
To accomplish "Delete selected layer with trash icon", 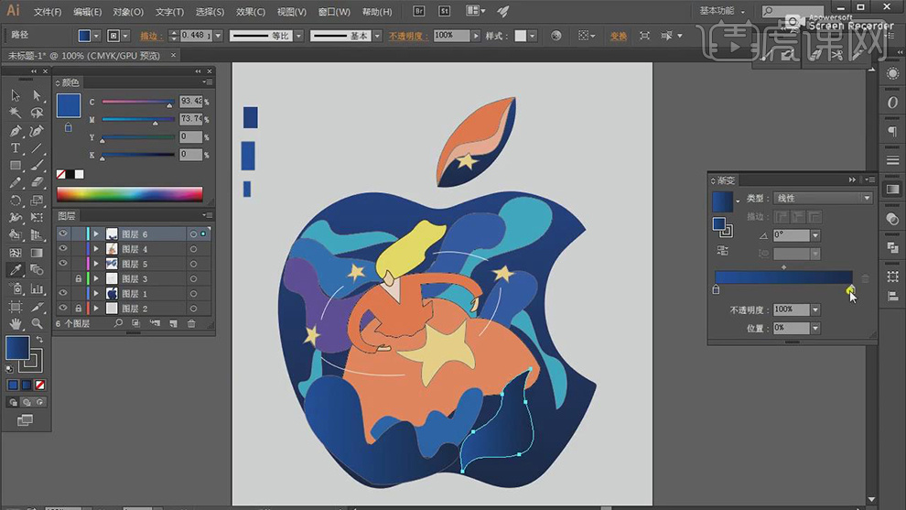I will tap(191, 324).
